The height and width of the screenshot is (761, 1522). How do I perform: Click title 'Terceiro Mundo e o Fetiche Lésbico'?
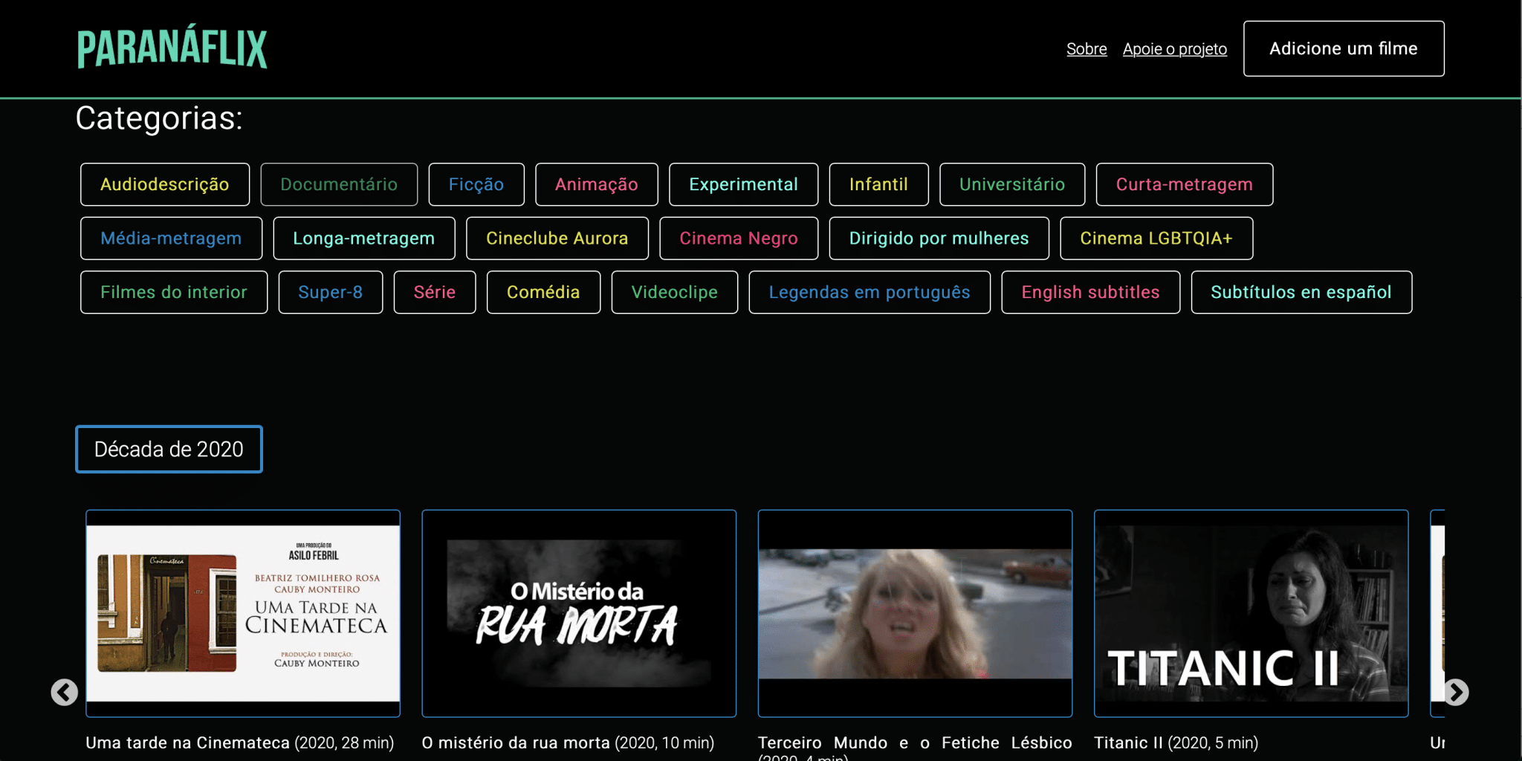pyautogui.click(x=915, y=742)
